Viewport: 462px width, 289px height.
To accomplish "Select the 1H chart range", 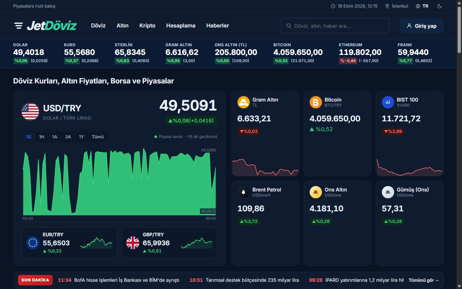I will (42, 137).
